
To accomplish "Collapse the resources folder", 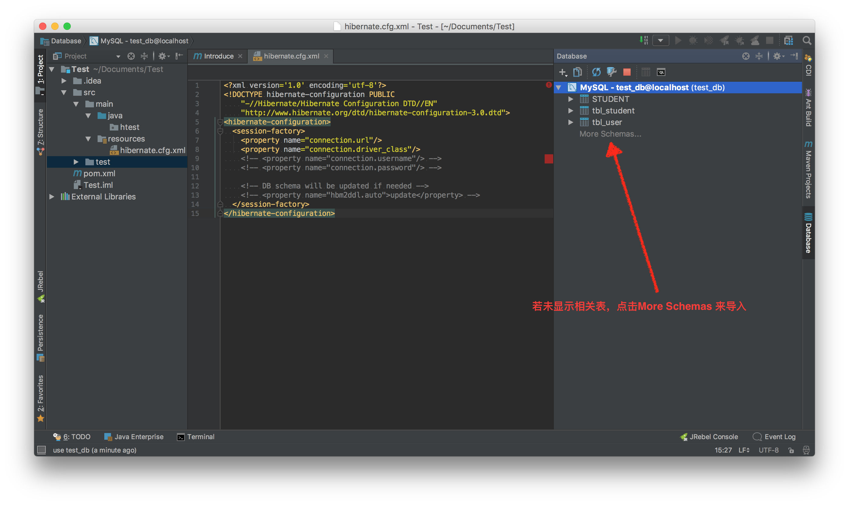I will pyautogui.click(x=88, y=139).
